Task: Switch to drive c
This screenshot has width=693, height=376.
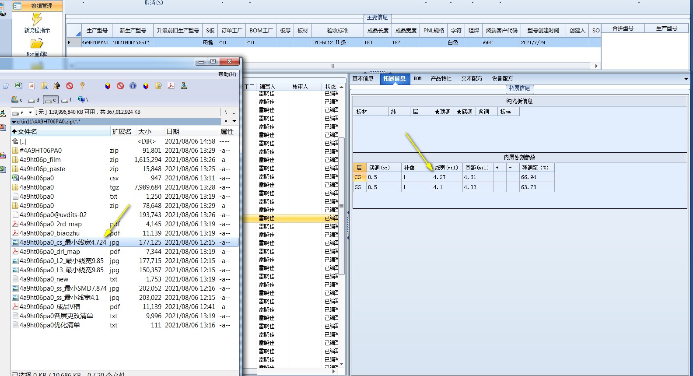Action: click(17, 100)
